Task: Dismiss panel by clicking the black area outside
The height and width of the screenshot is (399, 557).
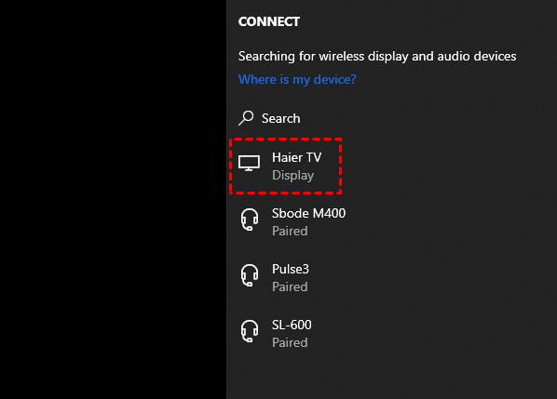Action: (x=113, y=199)
